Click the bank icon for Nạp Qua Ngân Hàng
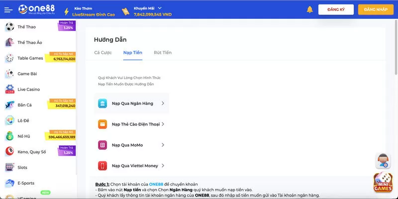398x199 pixels. coord(102,103)
